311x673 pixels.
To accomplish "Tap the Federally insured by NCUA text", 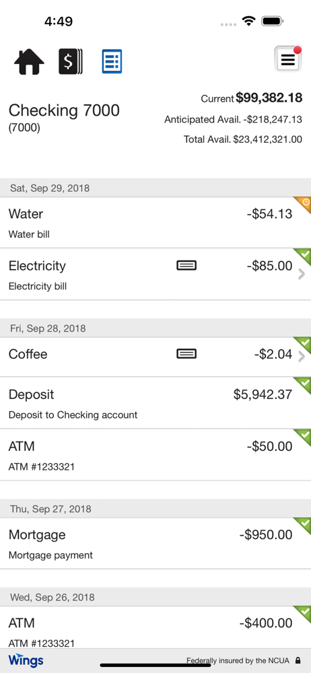I will [x=238, y=660].
